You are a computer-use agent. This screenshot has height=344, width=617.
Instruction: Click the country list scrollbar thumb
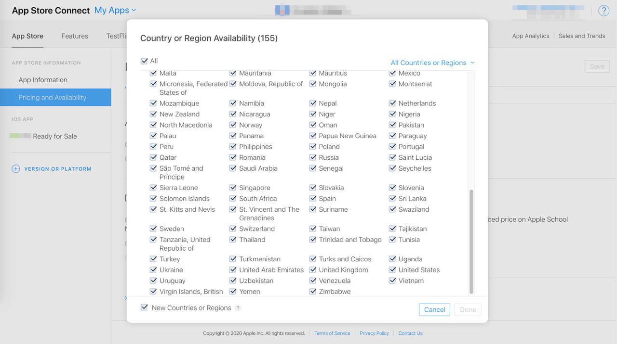(471, 242)
